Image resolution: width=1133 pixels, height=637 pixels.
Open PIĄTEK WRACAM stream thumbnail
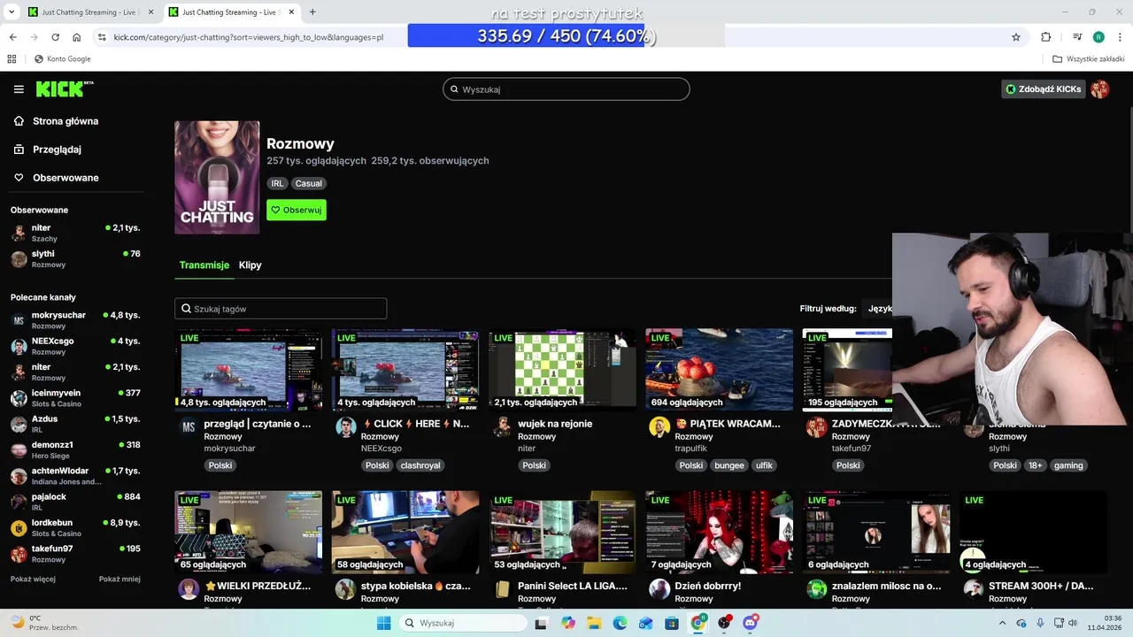[x=719, y=370]
